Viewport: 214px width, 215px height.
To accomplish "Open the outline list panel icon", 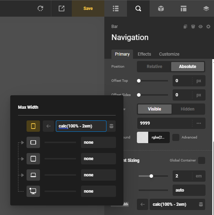I will [116, 9].
